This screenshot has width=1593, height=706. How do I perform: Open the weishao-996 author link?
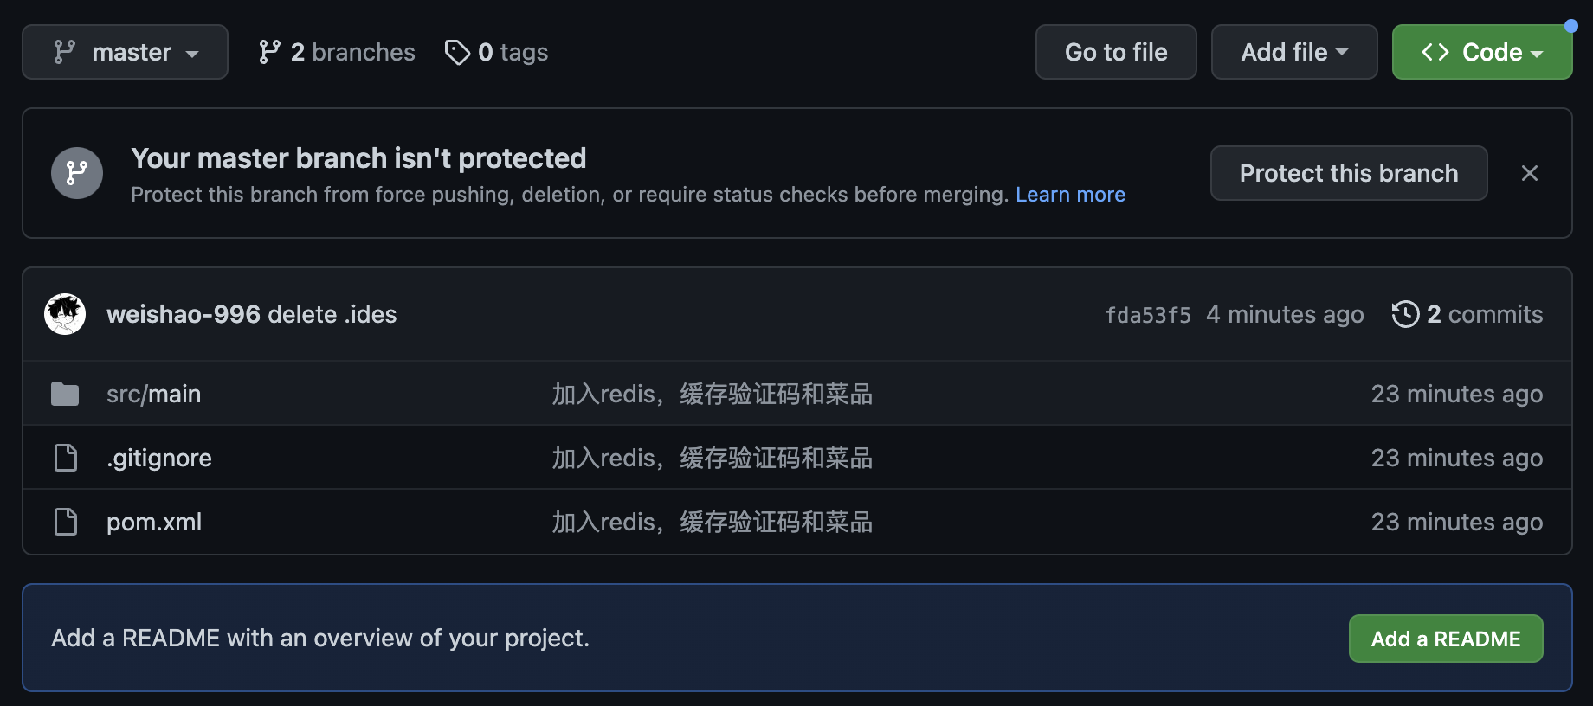click(184, 314)
